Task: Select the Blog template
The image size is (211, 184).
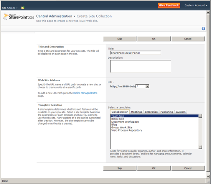Action: click(x=155, y=125)
